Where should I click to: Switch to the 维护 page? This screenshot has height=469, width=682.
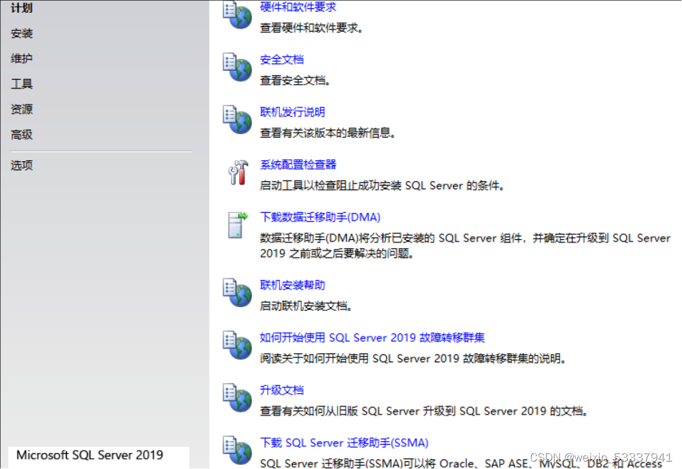tap(22, 58)
